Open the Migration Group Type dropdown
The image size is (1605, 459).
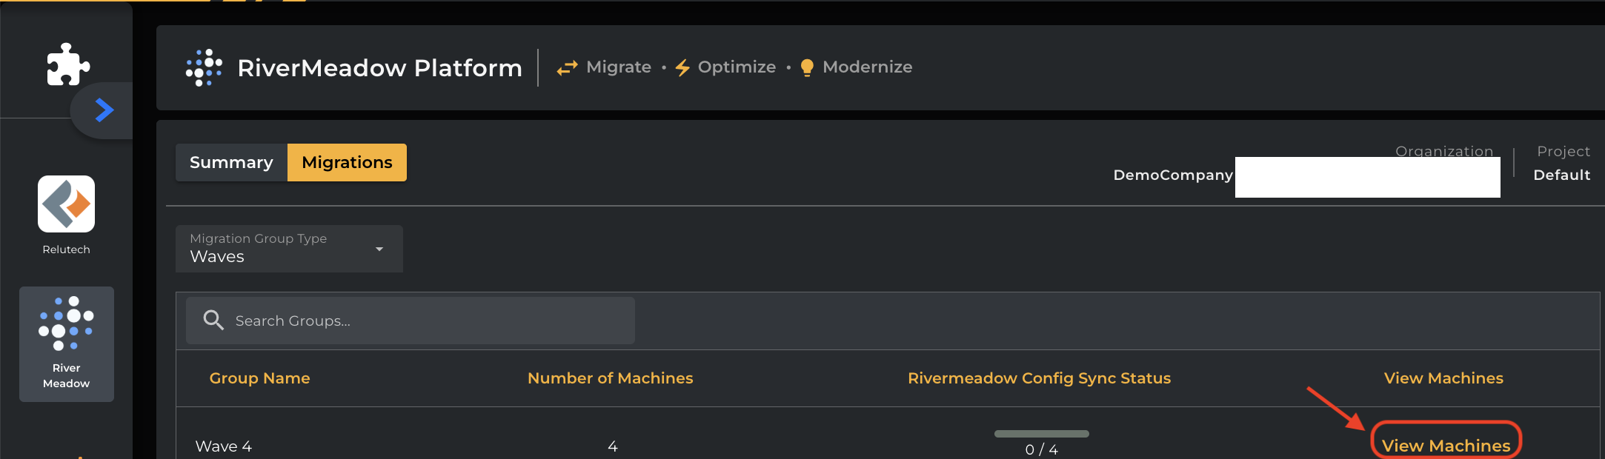289,249
